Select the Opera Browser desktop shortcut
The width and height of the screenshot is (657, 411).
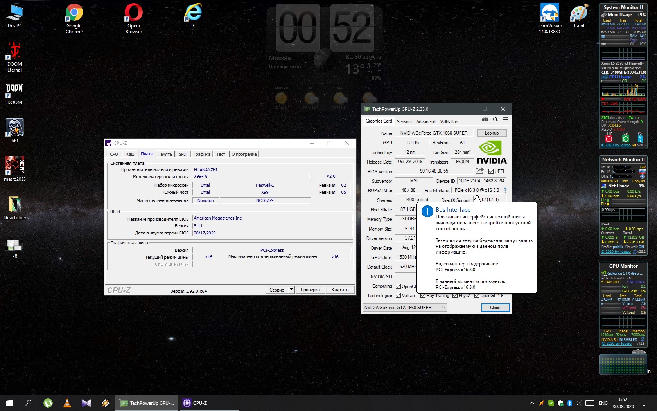134,19
